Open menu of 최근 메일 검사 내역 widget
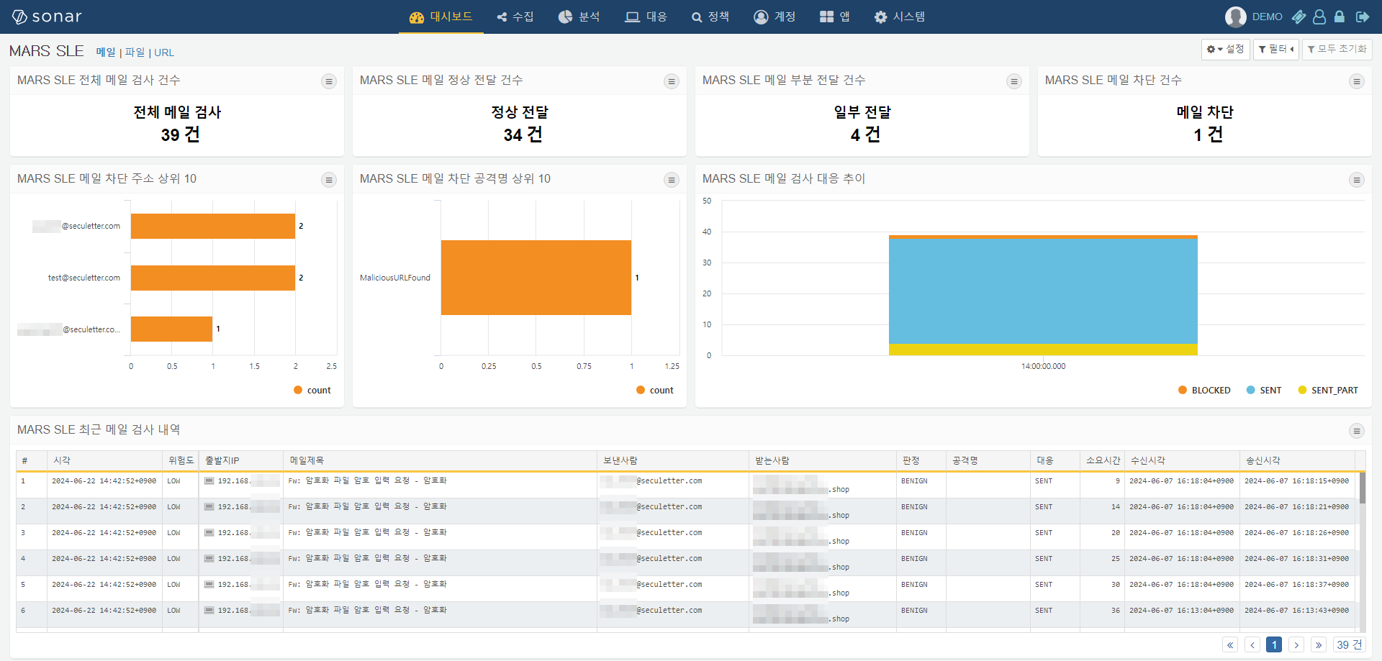Viewport: 1382px width, 661px height. pos(1357,431)
